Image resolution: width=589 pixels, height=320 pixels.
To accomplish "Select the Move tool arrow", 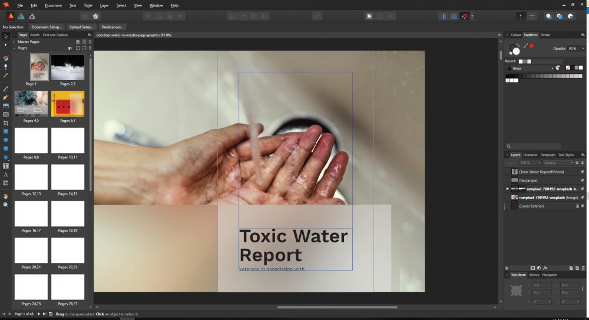I will [x=6, y=36].
